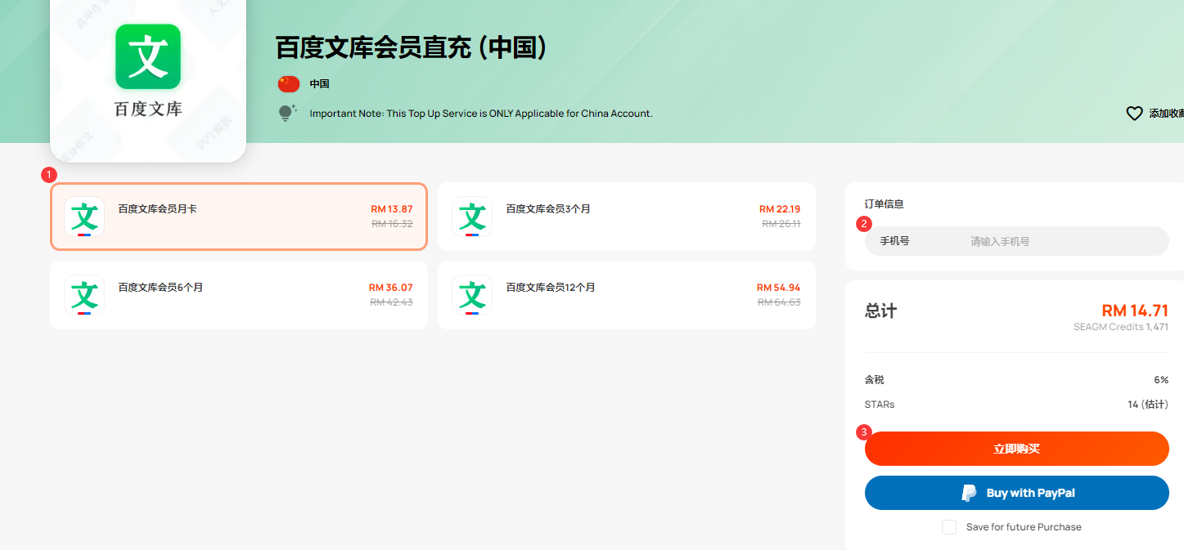This screenshot has width=1184, height=550.
Task: Click strikethrough price RM 42.43
Action: coord(391,302)
